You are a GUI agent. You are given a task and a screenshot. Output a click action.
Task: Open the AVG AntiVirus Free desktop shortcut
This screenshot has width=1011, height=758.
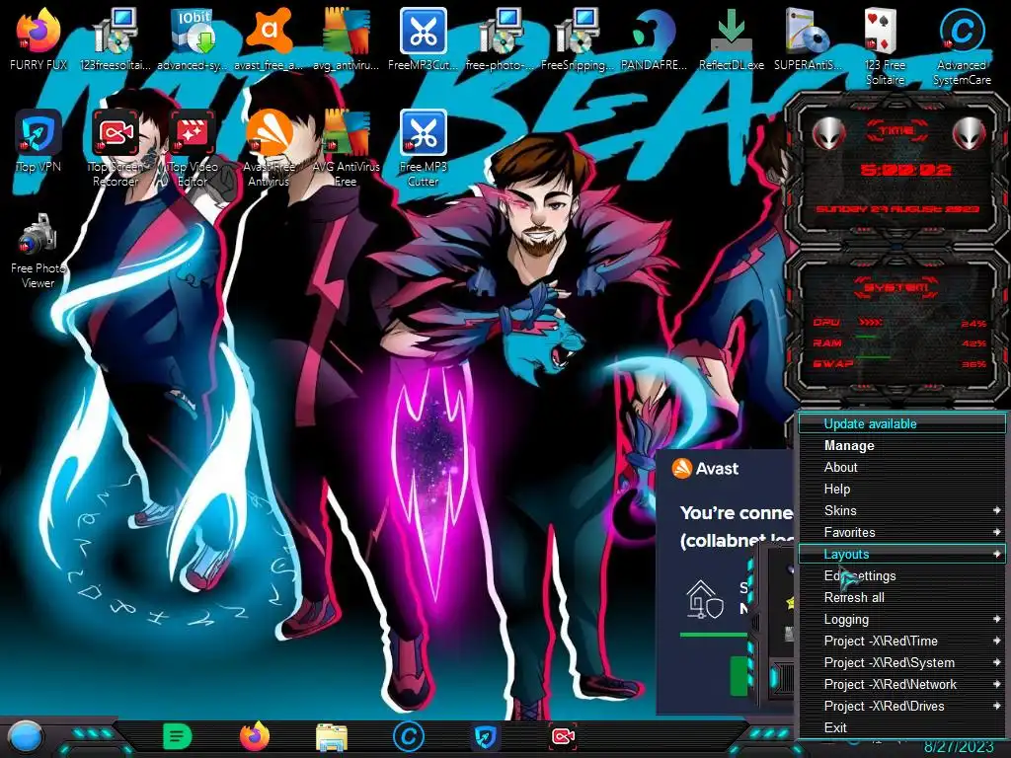click(346, 148)
